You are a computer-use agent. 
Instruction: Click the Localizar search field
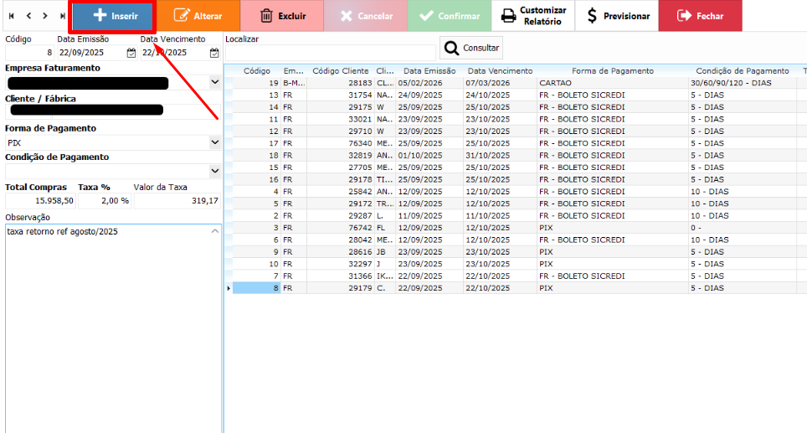click(x=330, y=52)
